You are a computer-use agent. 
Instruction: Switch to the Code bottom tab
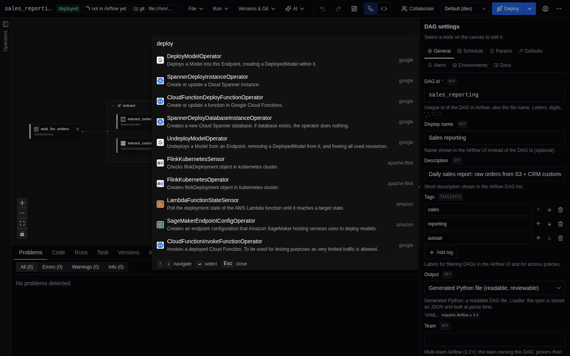coord(58,252)
